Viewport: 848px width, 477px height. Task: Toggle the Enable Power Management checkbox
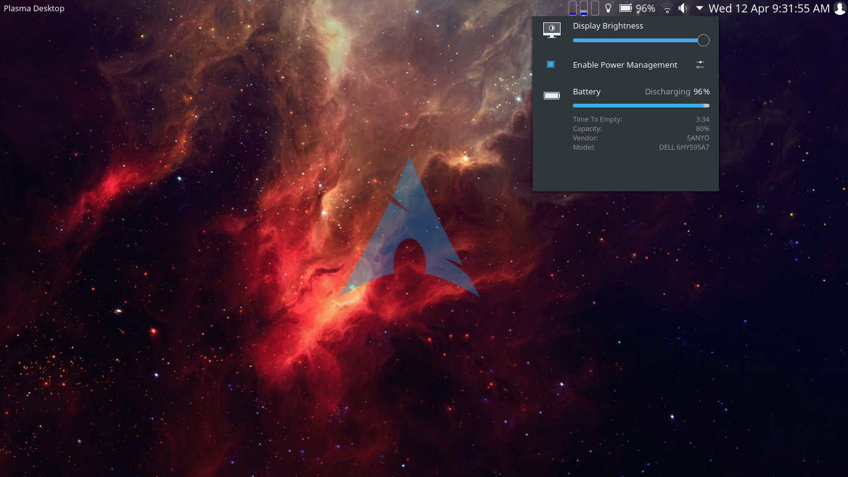pyautogui.click(x=551, y=65)
